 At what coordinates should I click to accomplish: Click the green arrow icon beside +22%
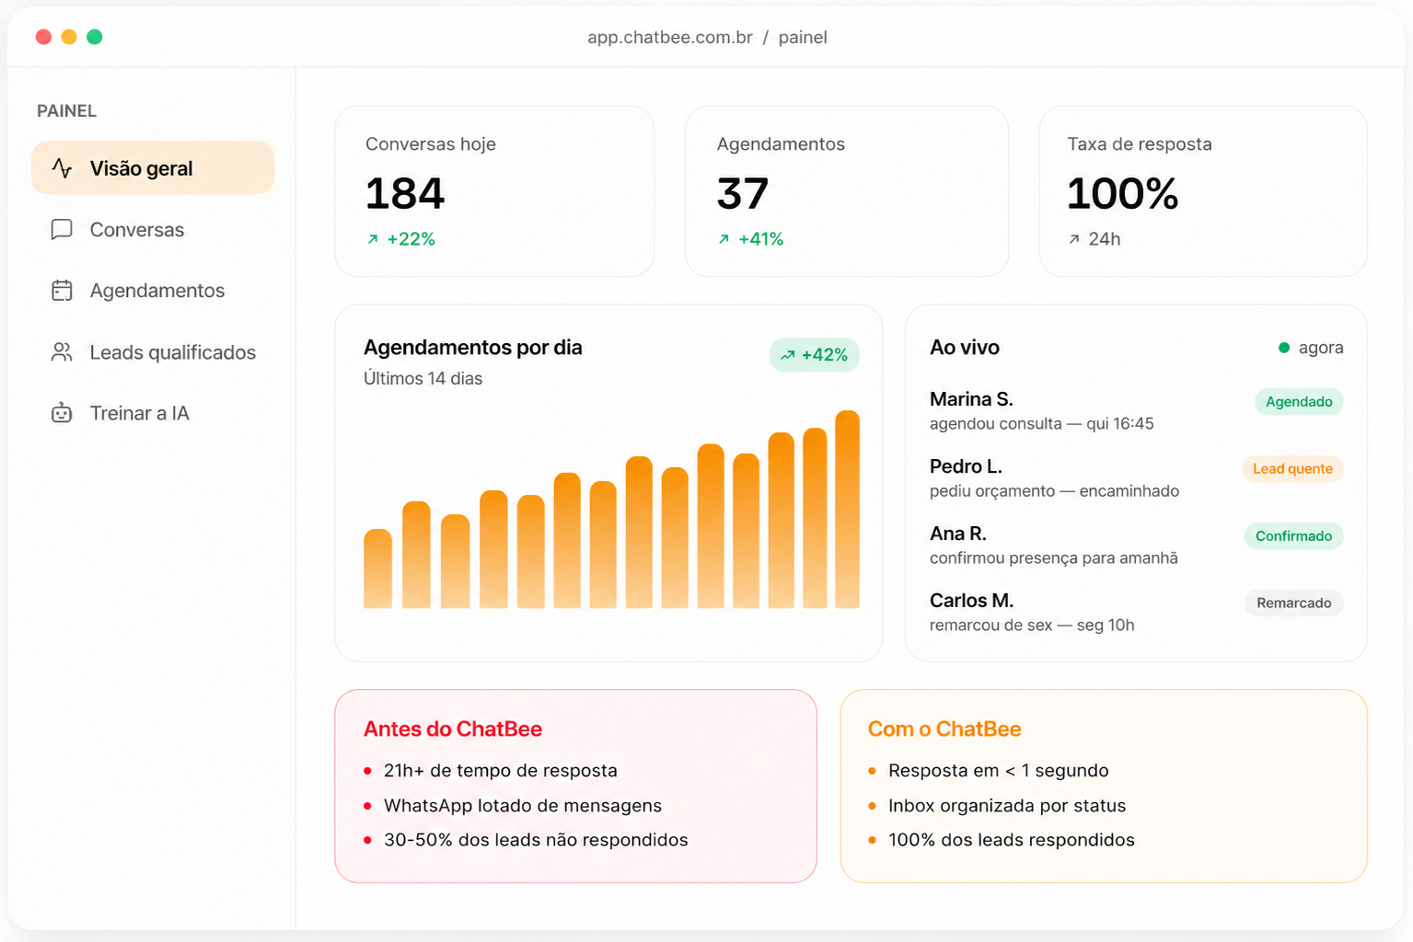373,239
